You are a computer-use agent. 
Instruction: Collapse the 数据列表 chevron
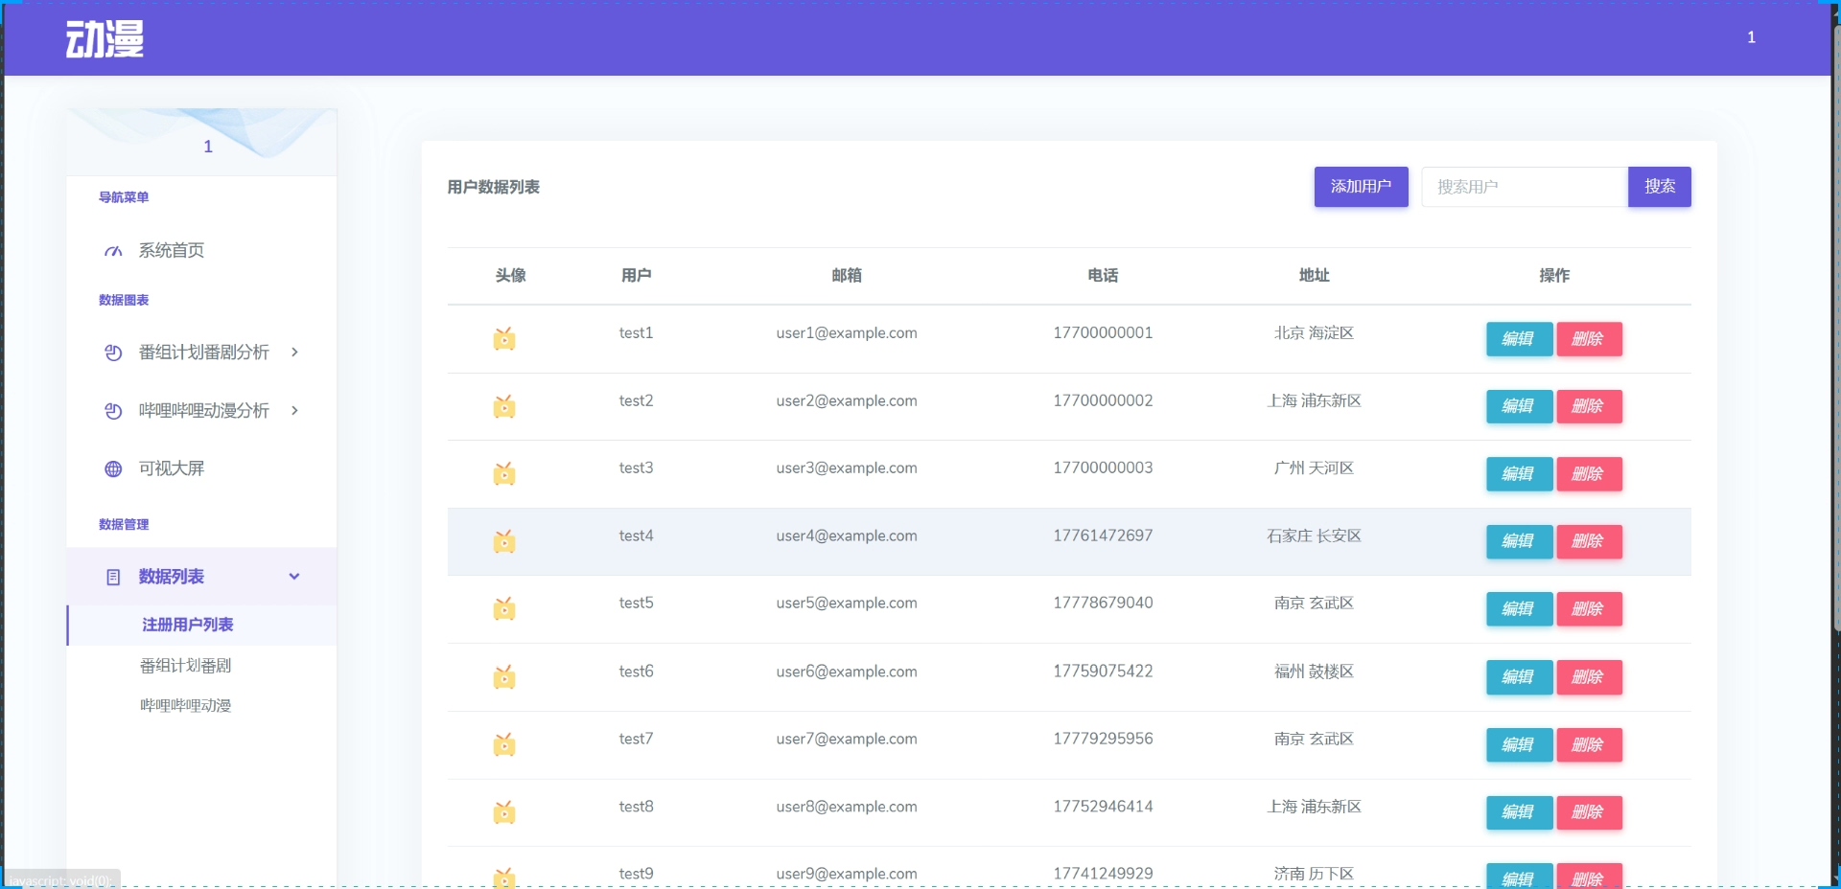coord(294,577)
